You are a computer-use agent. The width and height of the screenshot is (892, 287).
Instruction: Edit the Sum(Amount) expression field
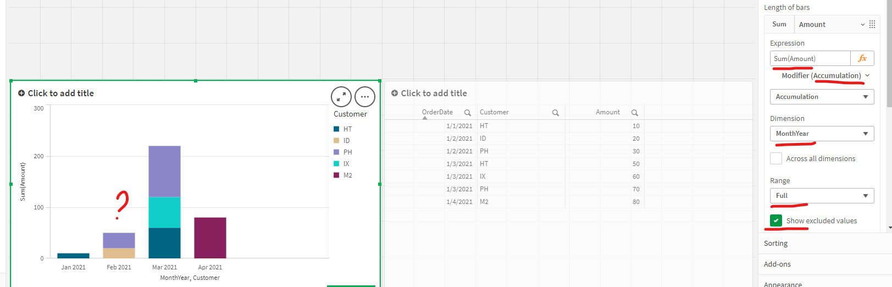810,58
